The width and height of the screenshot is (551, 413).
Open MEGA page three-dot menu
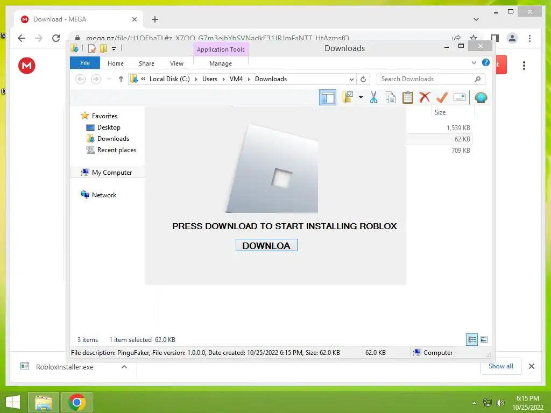[x=524, y=65]
